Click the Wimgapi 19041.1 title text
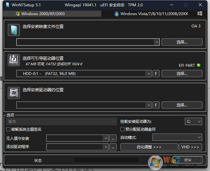 click(80, 5)
